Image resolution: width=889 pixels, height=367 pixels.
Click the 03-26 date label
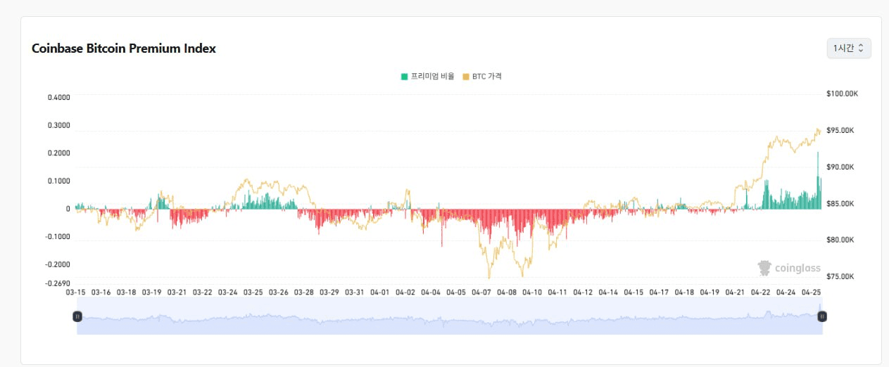pos(279,292)
